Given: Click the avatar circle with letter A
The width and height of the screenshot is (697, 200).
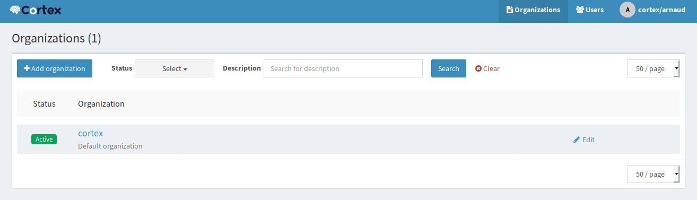Looking at the screenshot, I should (x=628, y=10).
